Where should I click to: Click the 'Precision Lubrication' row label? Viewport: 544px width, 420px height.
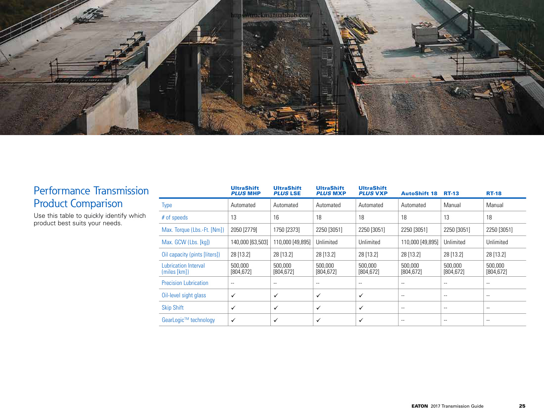(x=185, y=283)
